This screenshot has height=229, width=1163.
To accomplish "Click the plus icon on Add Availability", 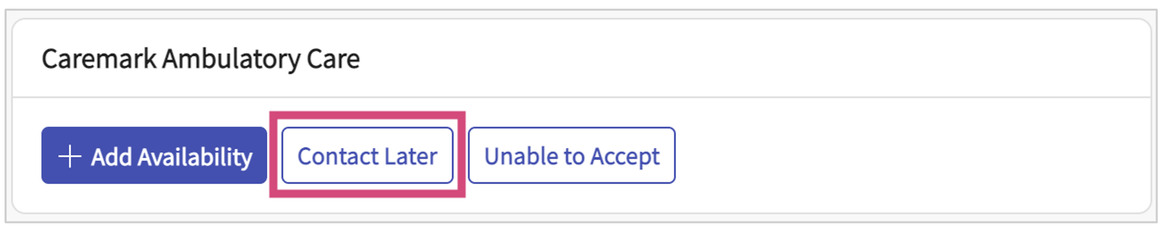I will [70, 156].
